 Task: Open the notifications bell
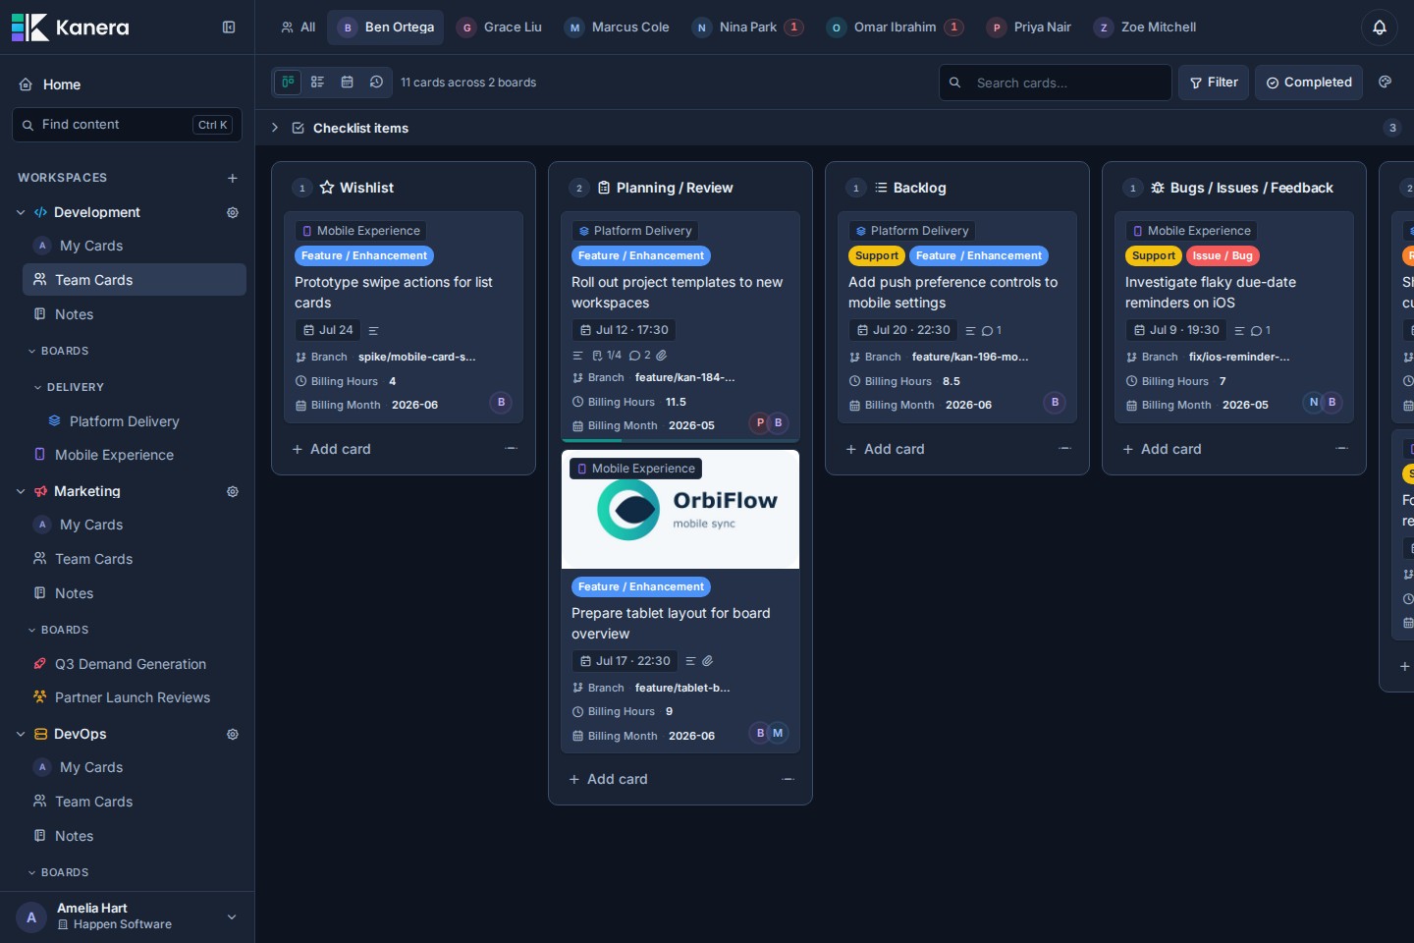tap(1379, 28)
